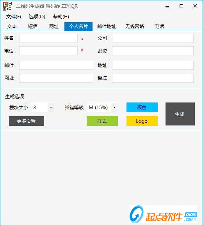The height and width of the screenshot is (226, 203).
Task: Open 更多设置 settings
Action: click(27, 121)
